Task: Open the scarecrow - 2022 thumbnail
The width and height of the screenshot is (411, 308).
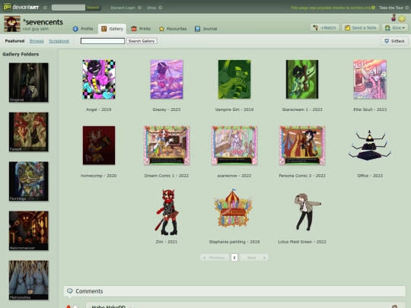Action: [234, 145]
